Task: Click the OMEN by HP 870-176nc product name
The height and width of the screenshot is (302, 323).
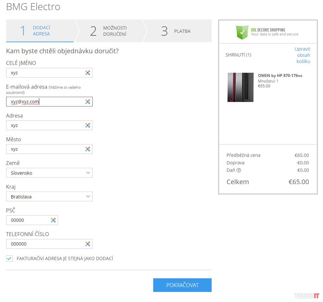Action: point(280,76)
